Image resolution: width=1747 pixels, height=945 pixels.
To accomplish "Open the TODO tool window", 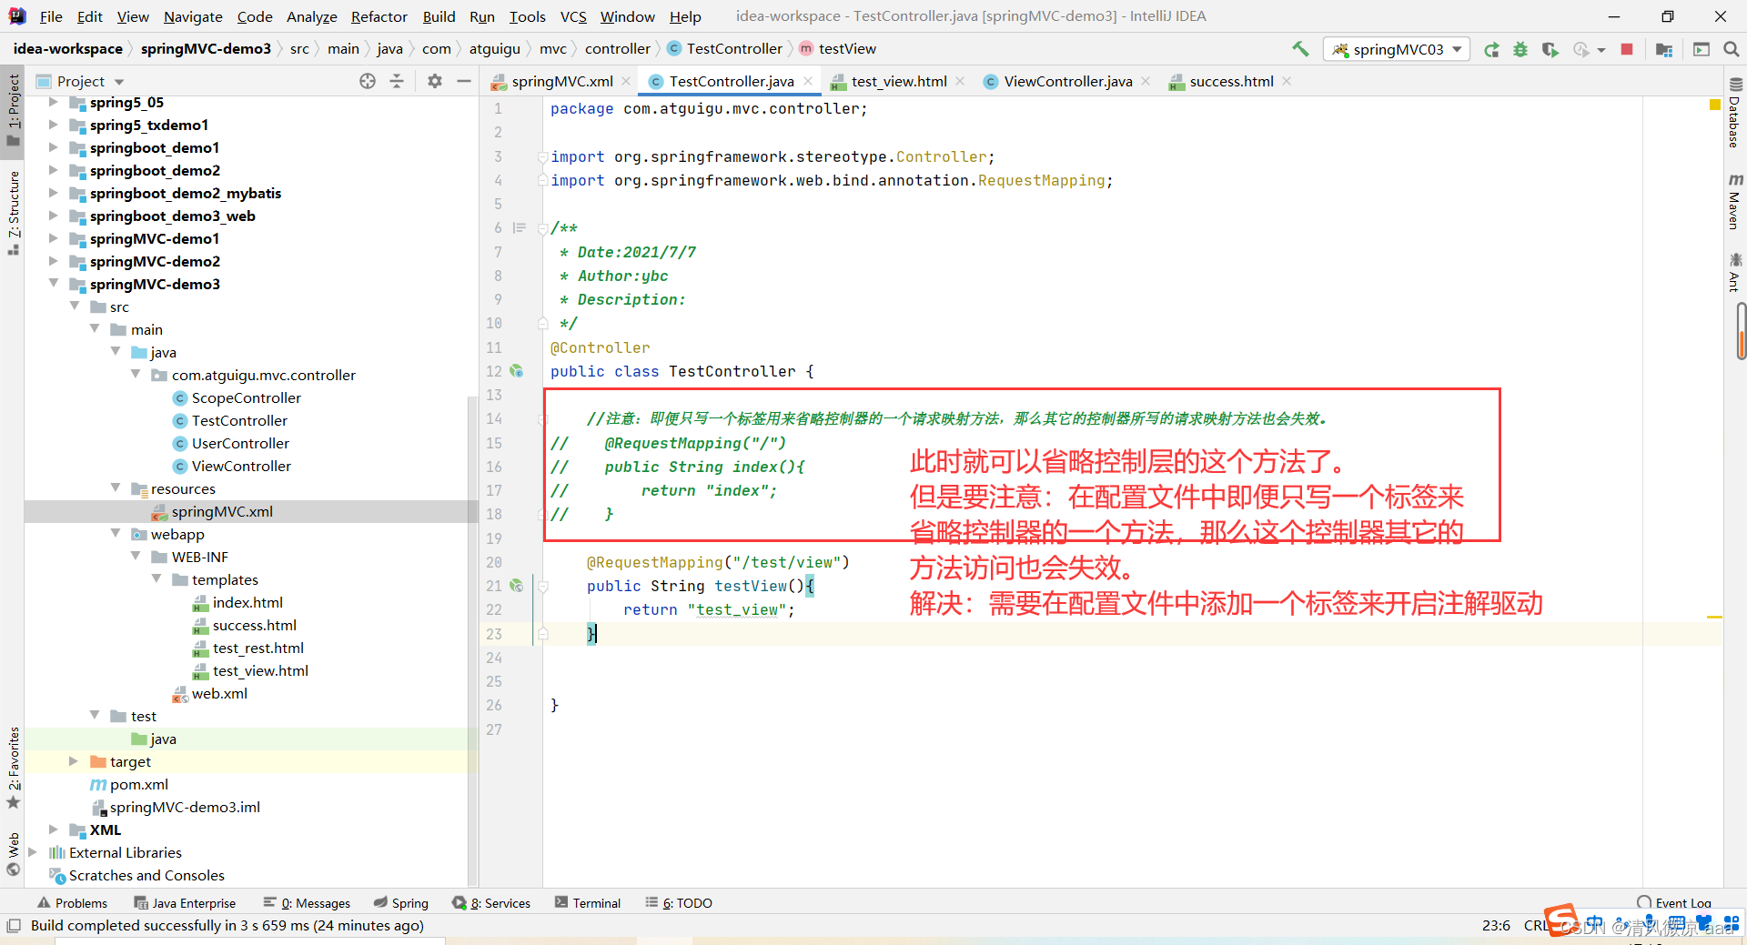I will (x=679, y=903).
